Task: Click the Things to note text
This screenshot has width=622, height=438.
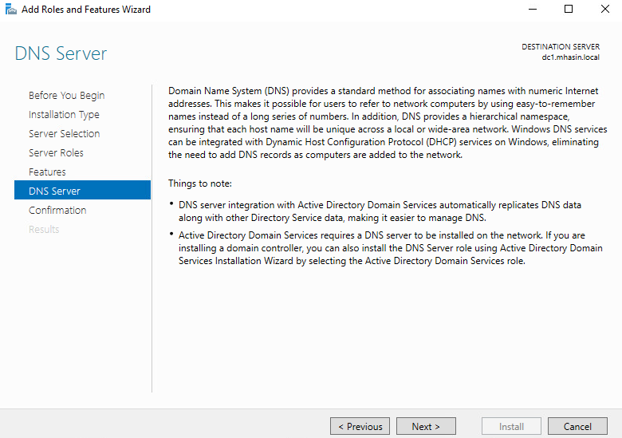Action: (200, 183)
